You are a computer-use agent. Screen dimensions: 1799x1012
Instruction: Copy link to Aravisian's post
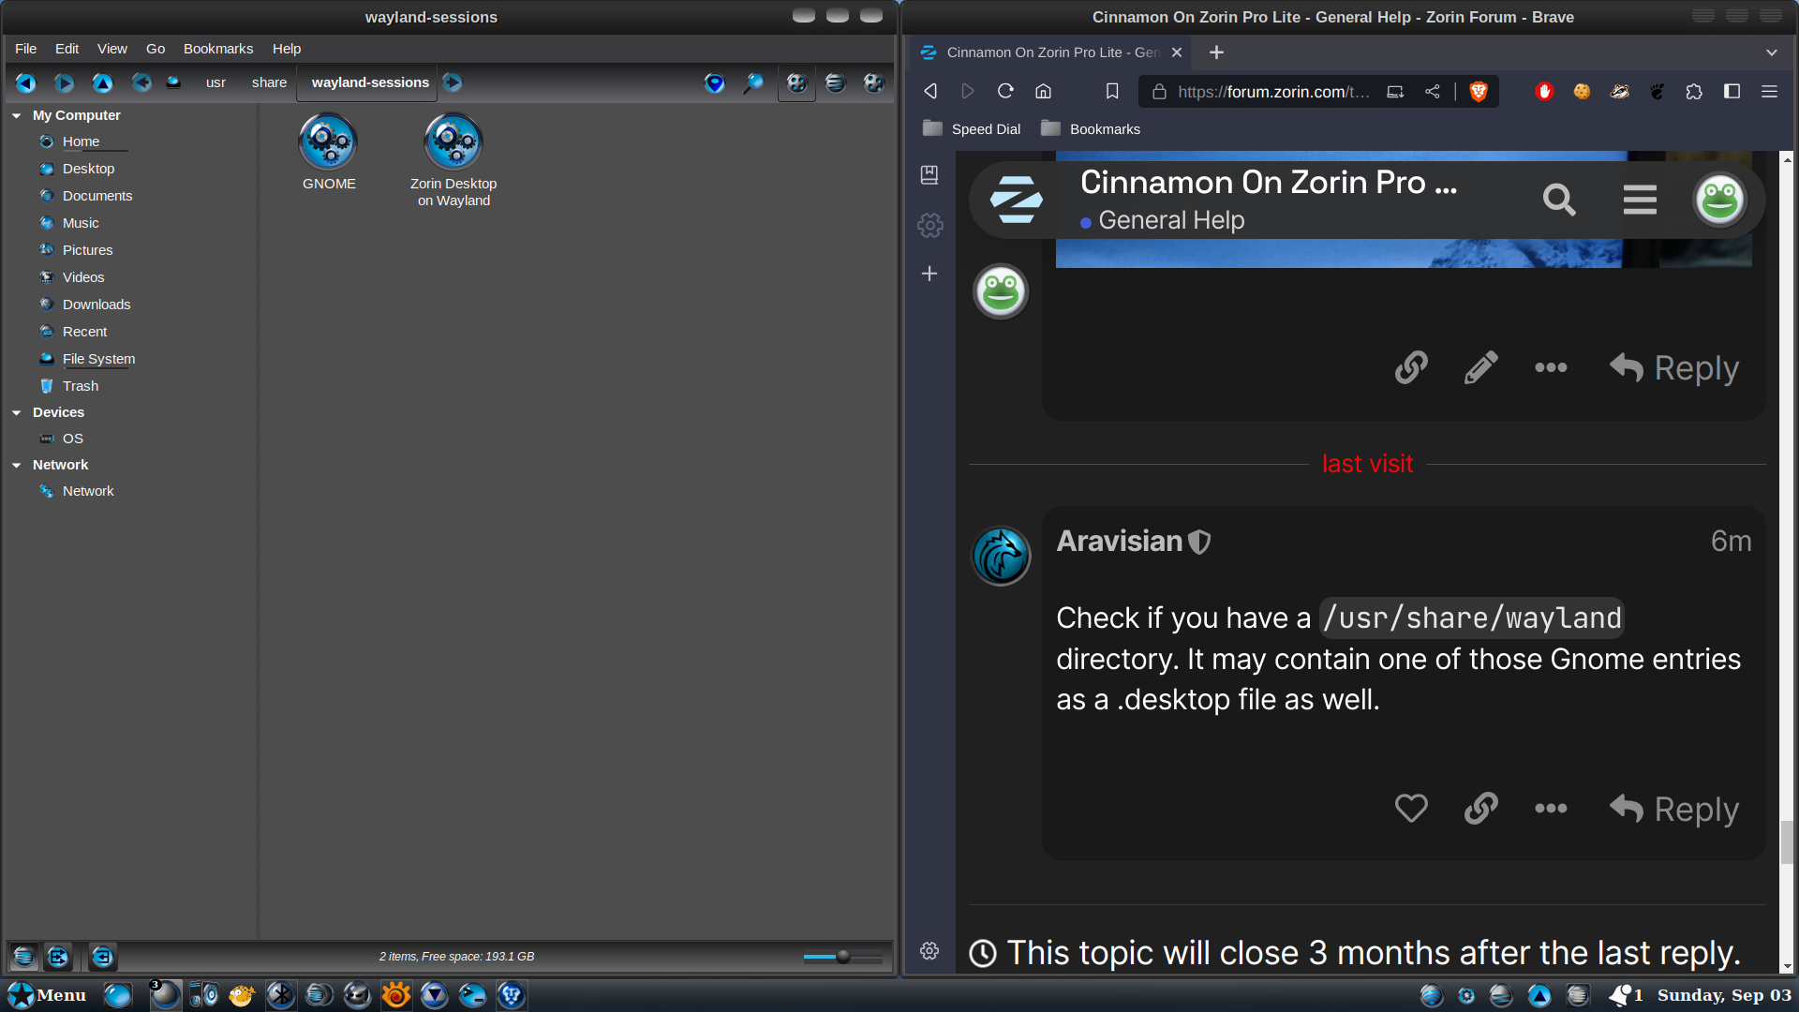1480,808
